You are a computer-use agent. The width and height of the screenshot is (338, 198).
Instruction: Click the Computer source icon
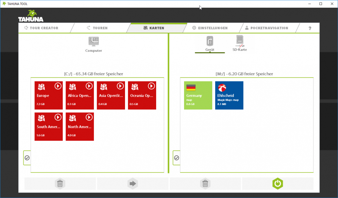(x=93, y=41)
